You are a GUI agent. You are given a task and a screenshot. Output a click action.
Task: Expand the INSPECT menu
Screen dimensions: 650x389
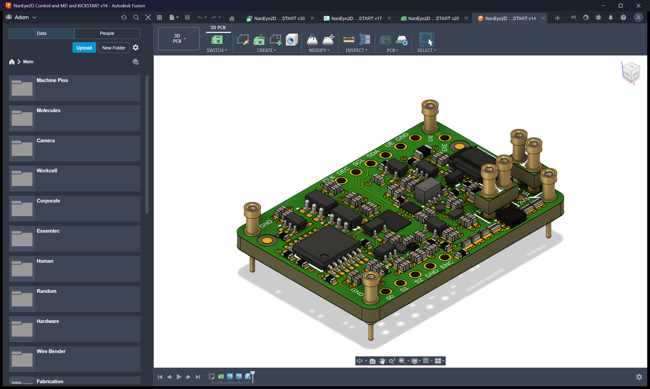tap(357, 50)
